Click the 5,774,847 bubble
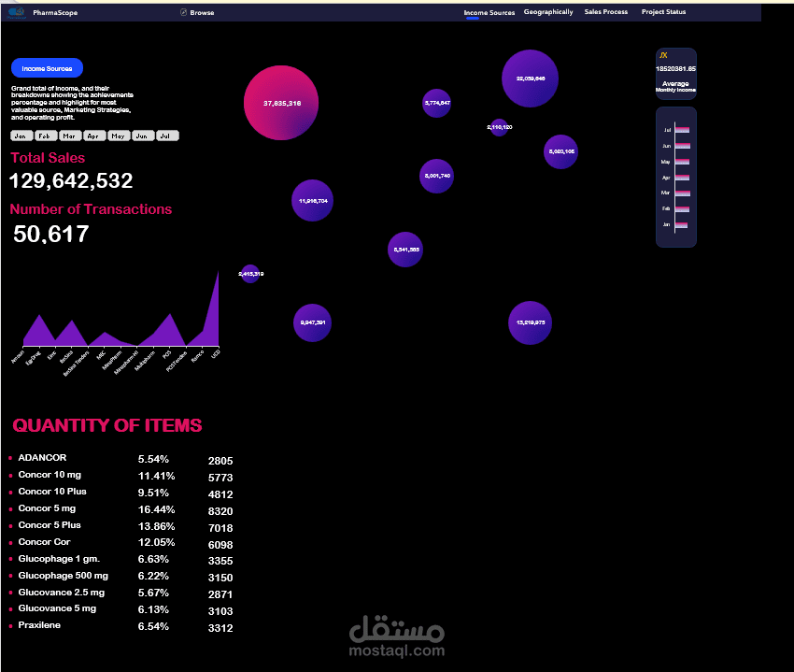The image size is (794, 672). pyautogui.click(x=436, y=103)
